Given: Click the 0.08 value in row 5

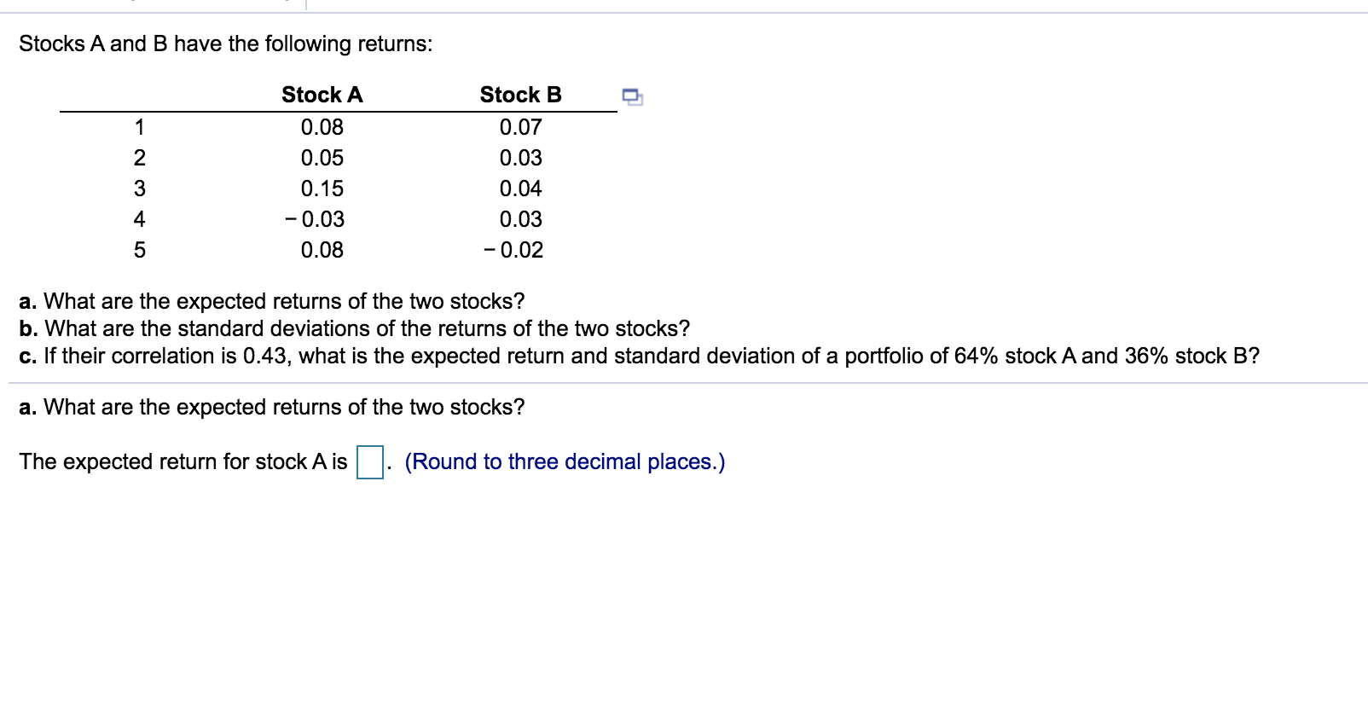Looking at the screenshot, I should [322, 250].
